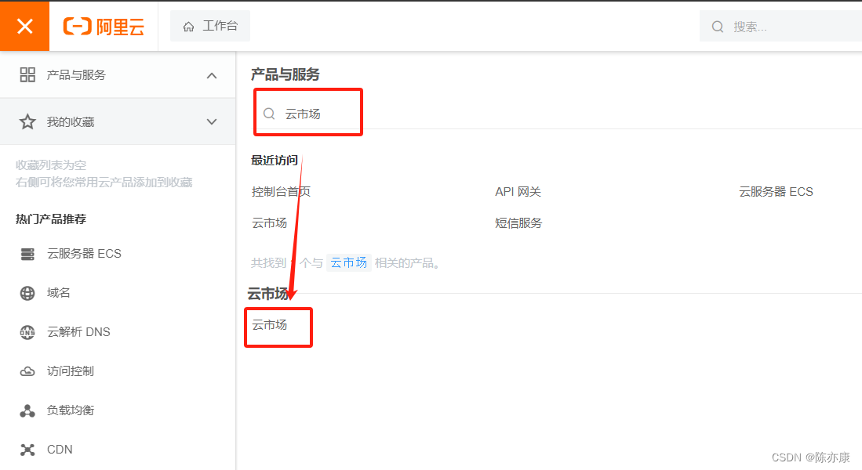
Task: Close the menu with the orange X button
Action: pos(25,26)
